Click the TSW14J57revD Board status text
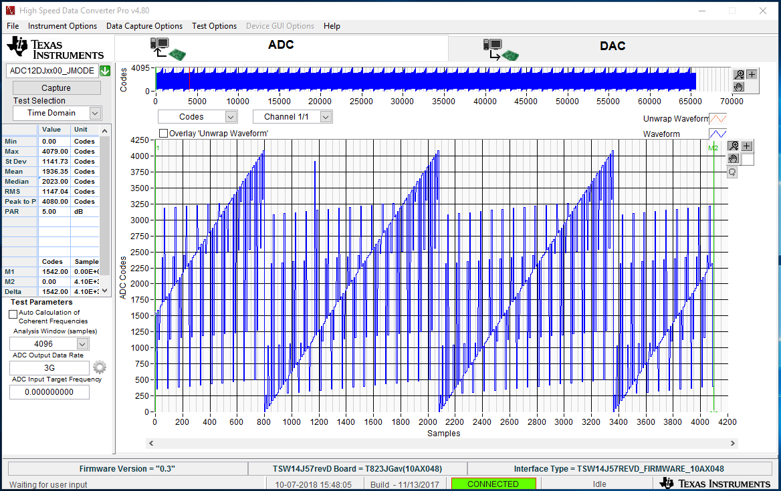The image size is (781, 491). [357, 468]
